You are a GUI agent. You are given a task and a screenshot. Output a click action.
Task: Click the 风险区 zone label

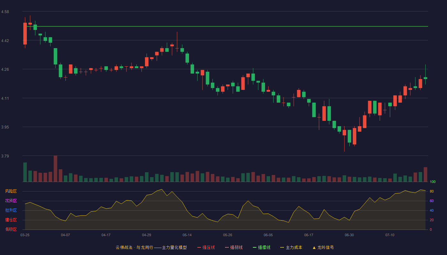click(11, 191)
